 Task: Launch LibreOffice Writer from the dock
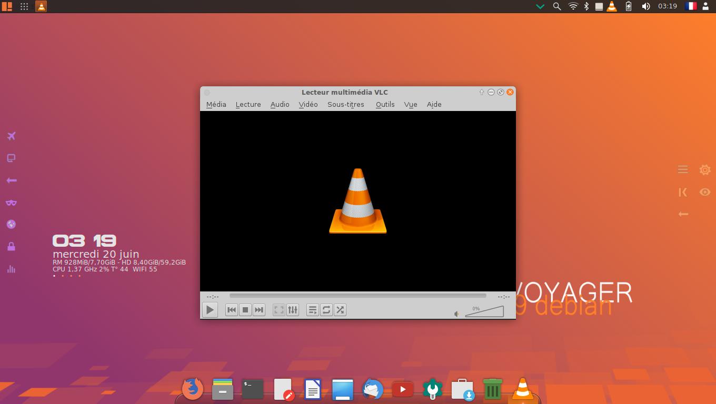(x=313, y=390)
